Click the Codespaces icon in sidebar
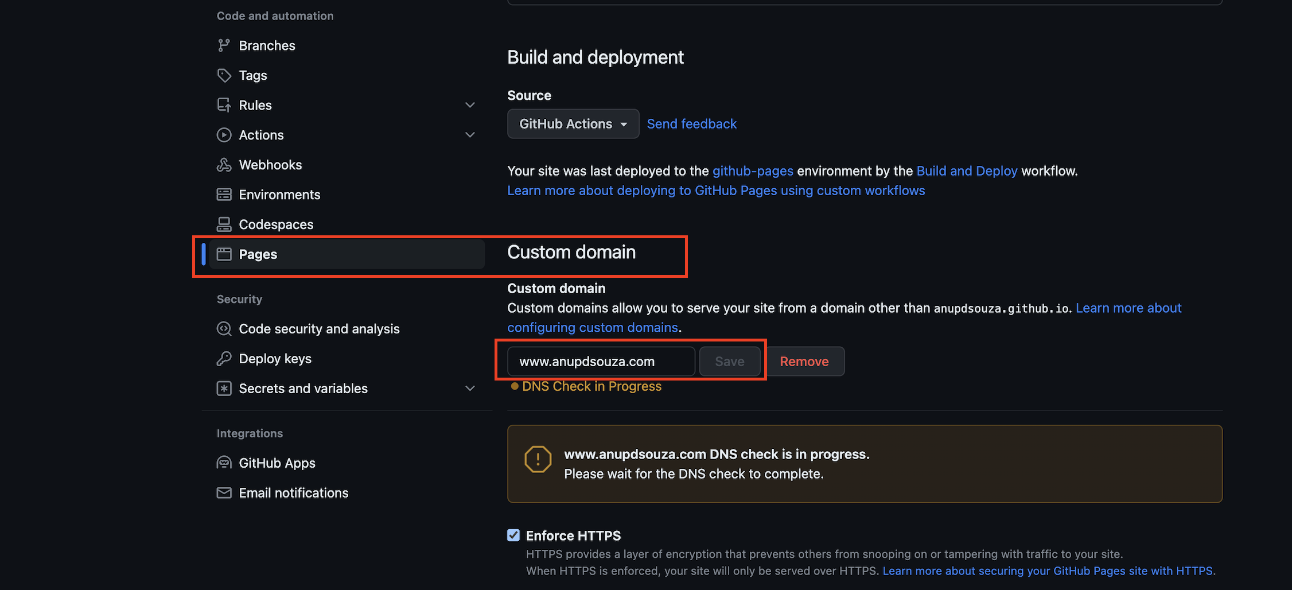The width and height of the screenshot is (1292, 590). coord(224,224)
